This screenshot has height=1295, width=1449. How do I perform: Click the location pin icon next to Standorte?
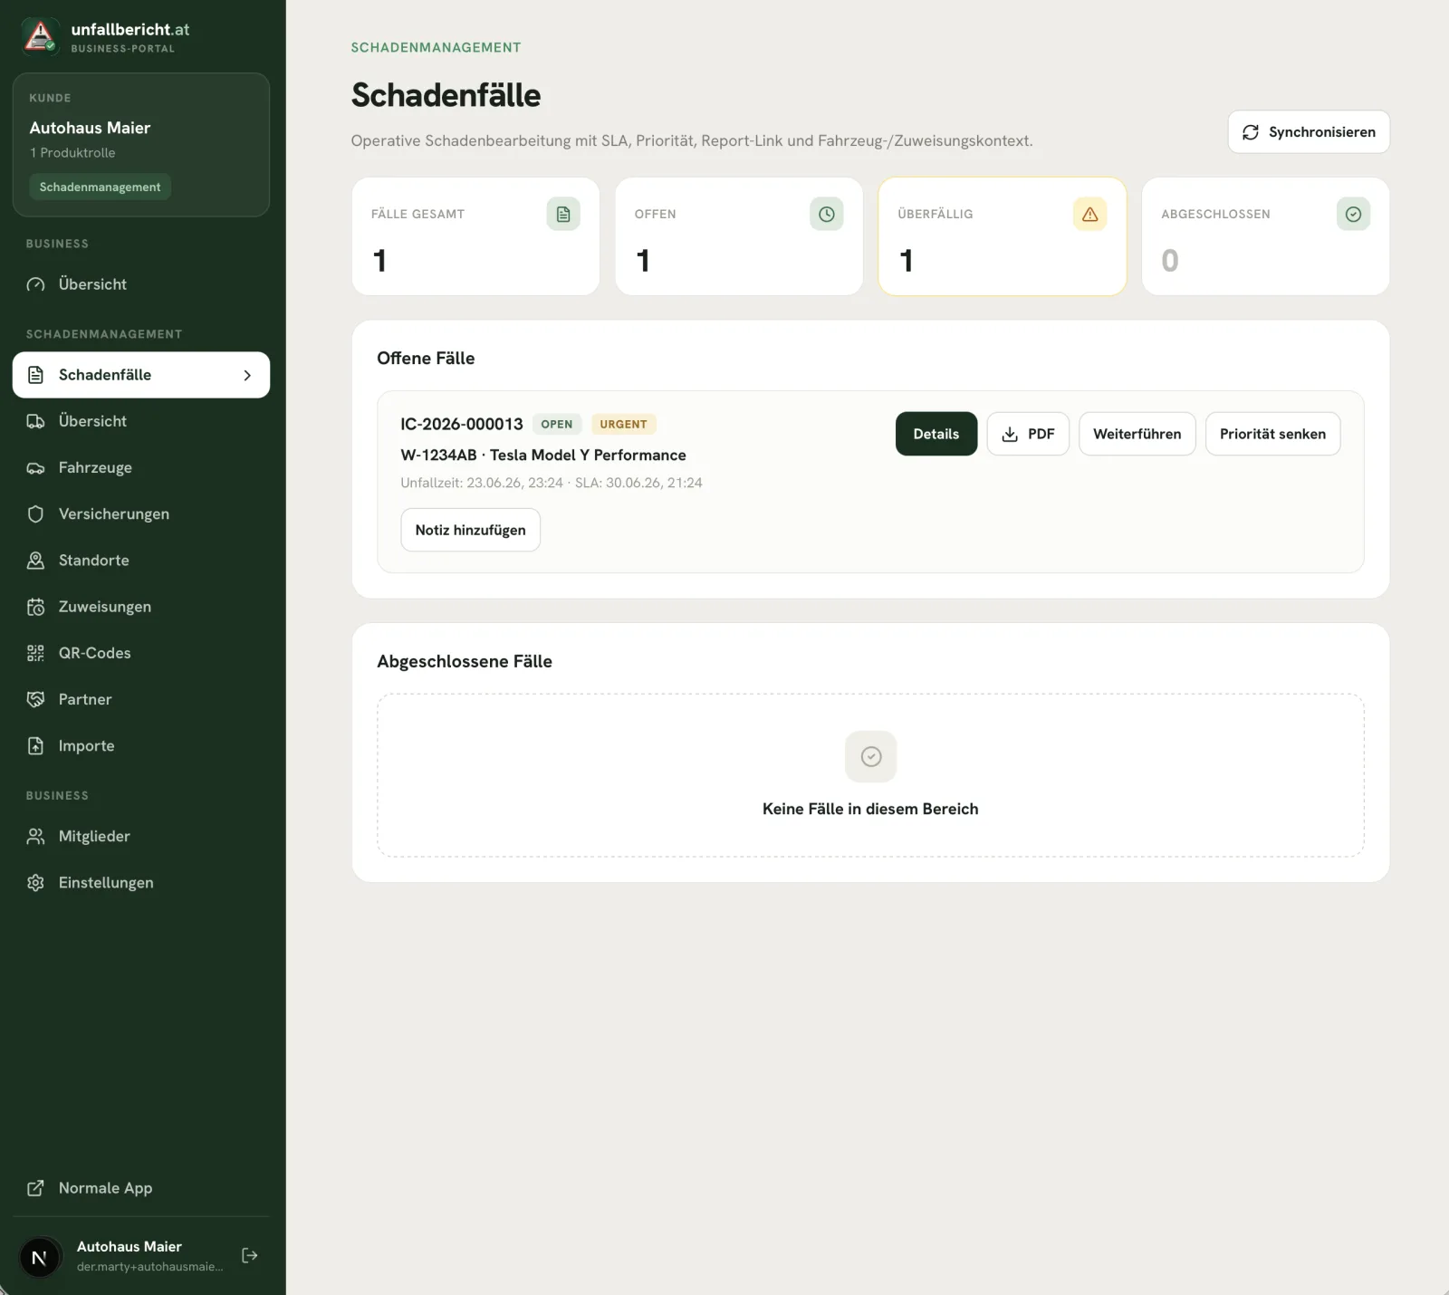click(x=35, y=561)
